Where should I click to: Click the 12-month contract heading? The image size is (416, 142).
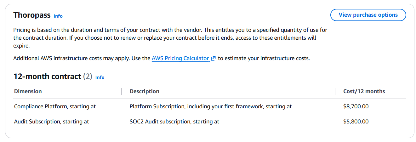point(47,77)
